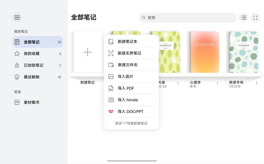Click the 2 count beside 已加锁笔记
Viewport: 264px width, 164px height.
60,65
